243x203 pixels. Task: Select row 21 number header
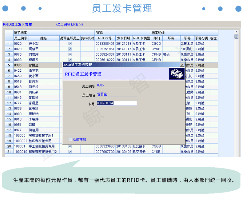[9, 152]
